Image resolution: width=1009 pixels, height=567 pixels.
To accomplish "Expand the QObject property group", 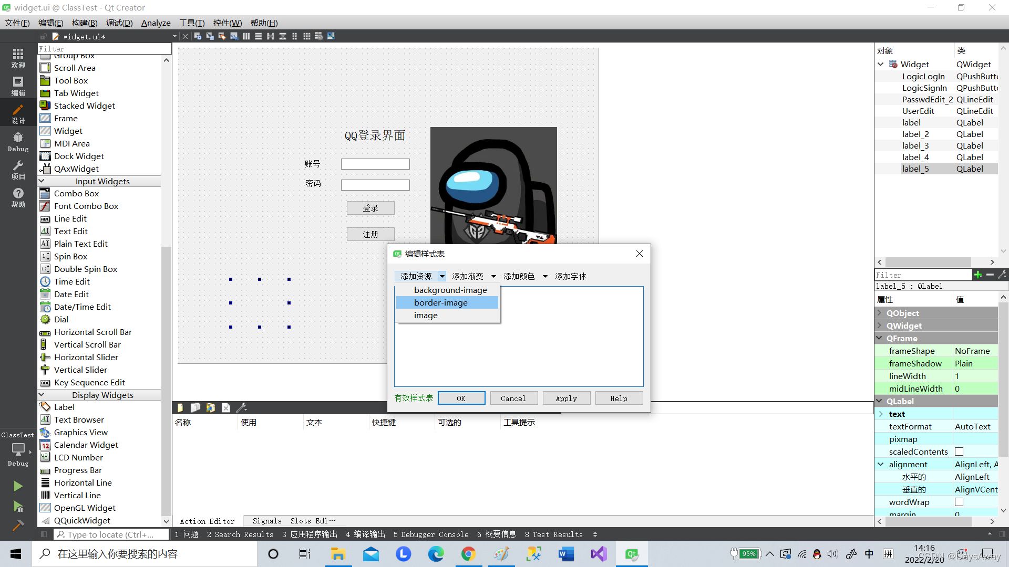I will 880,313.
